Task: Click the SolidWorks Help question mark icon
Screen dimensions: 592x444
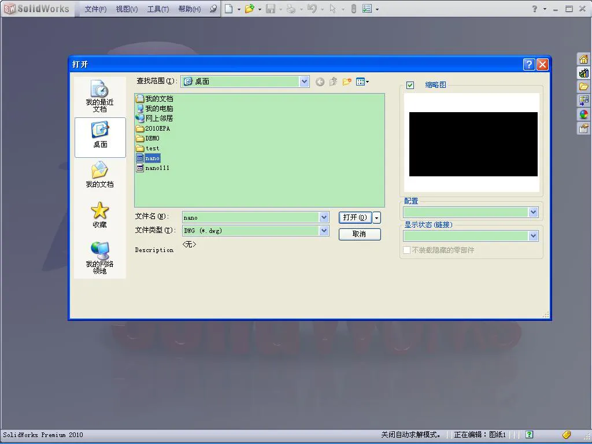Action: pyautogui.click(x=534, y=8)
